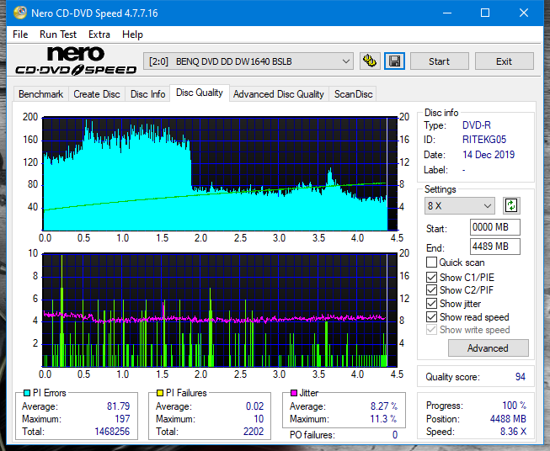The image size is (550, 451).
Task: Click the refresh speed settings icon
Action: (x=511, y=205)
